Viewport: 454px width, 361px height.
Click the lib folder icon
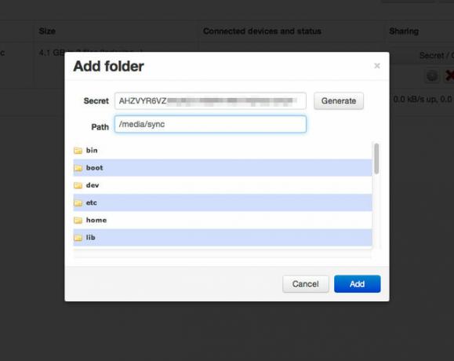pos(78,238)
